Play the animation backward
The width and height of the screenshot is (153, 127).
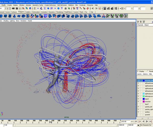(x=143, y=121)
